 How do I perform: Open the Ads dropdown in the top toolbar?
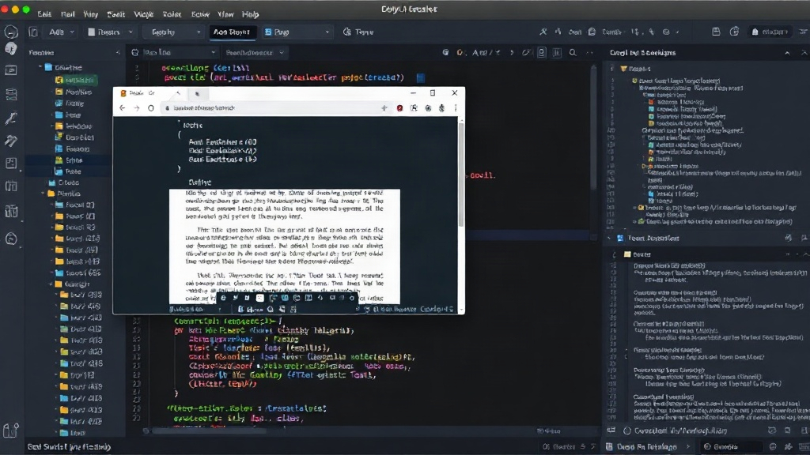pyautogui.click(x=61, y=32)
